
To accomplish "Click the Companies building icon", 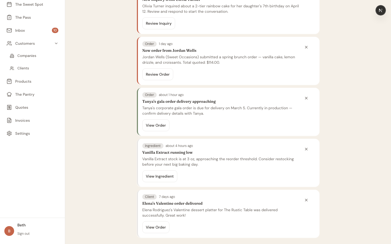I will point(12,56).
